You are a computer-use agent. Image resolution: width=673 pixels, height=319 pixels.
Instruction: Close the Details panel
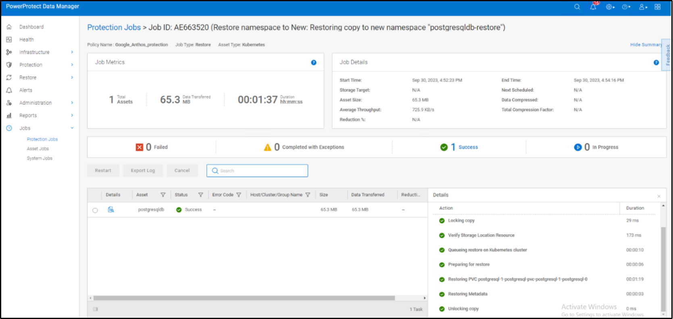pos(659,196)
